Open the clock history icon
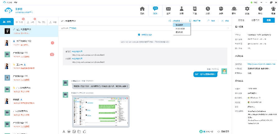 [208, 9]
